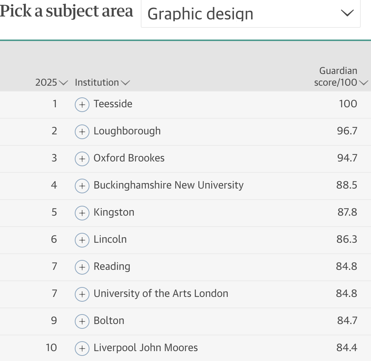Screen dimensions: 371x361
Task: Click the 88.5 score value
Action: coord(347,185)
